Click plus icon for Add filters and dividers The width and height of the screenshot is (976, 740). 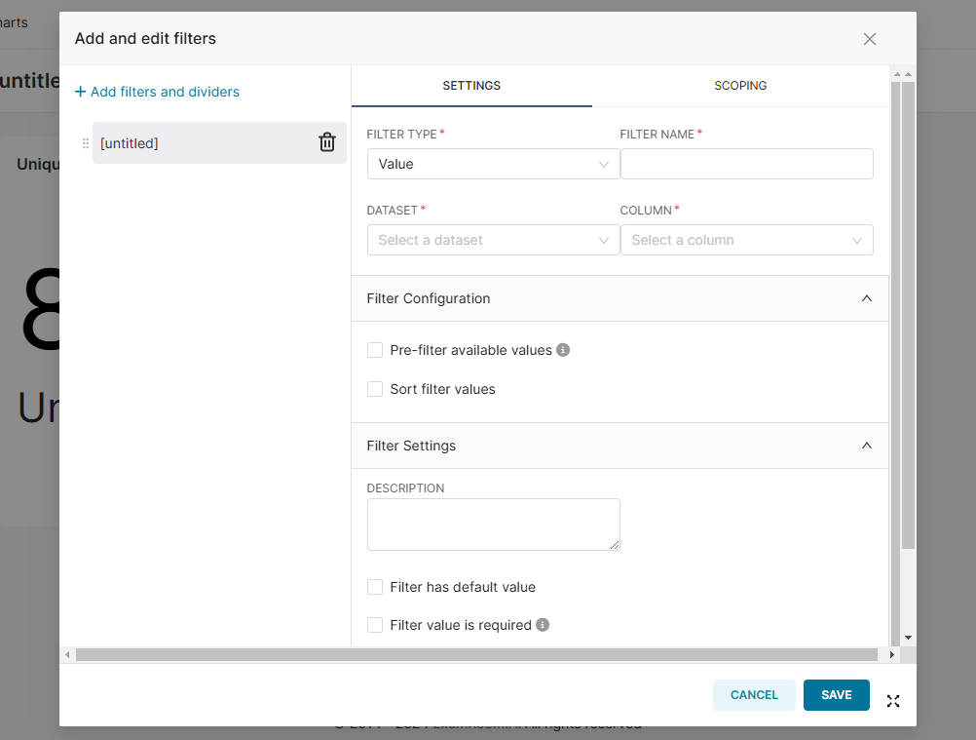coord(80,92)
